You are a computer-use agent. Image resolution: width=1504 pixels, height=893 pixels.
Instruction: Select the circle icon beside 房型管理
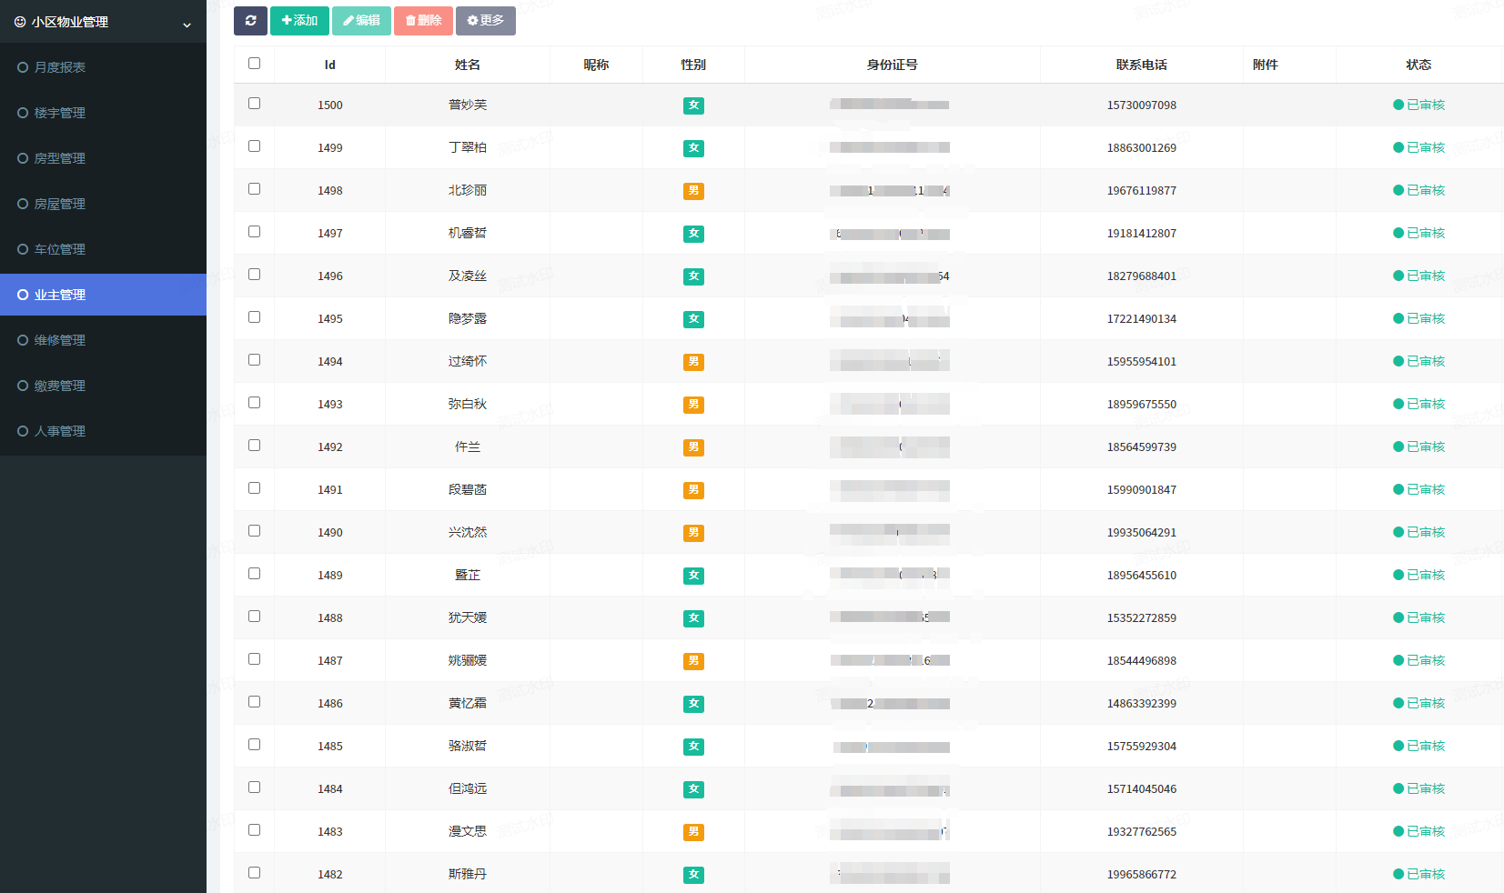pyautogui.click(x=23, y=158)
